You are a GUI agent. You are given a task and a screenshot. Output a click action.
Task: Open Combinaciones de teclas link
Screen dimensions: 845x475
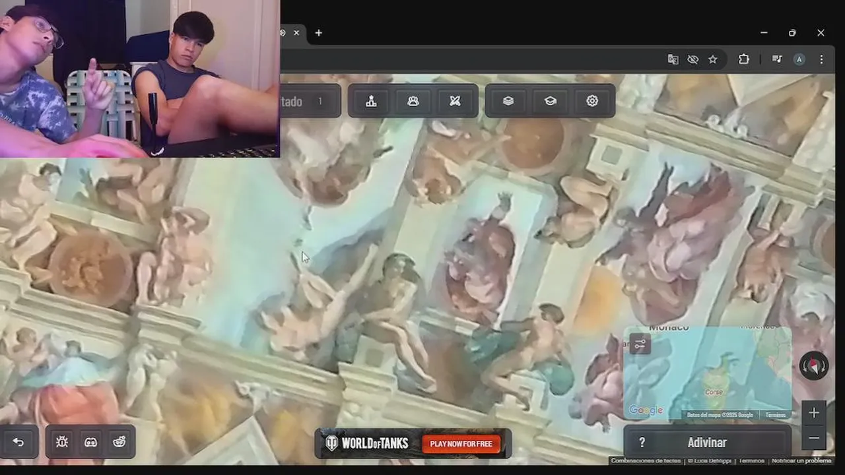pyautogui.click(x=646, y=460)
